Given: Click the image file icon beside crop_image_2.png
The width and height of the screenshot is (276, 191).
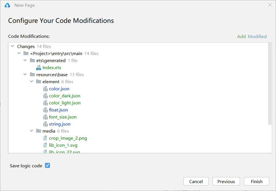Looking at the screenshot, I should [45, 138].
